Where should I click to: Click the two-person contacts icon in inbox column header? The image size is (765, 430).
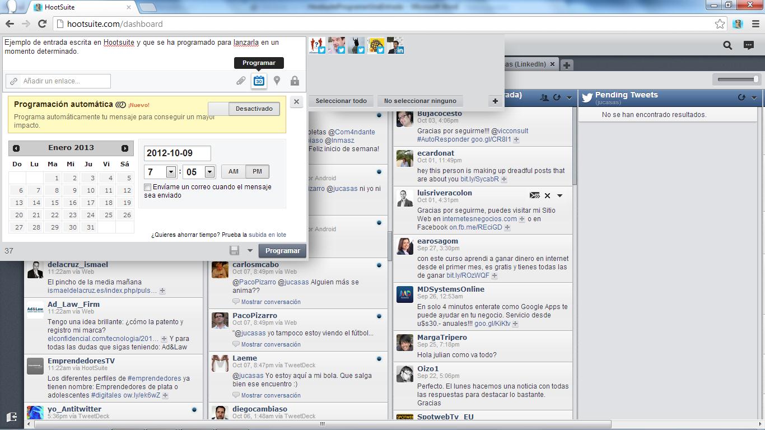[544, 97]
